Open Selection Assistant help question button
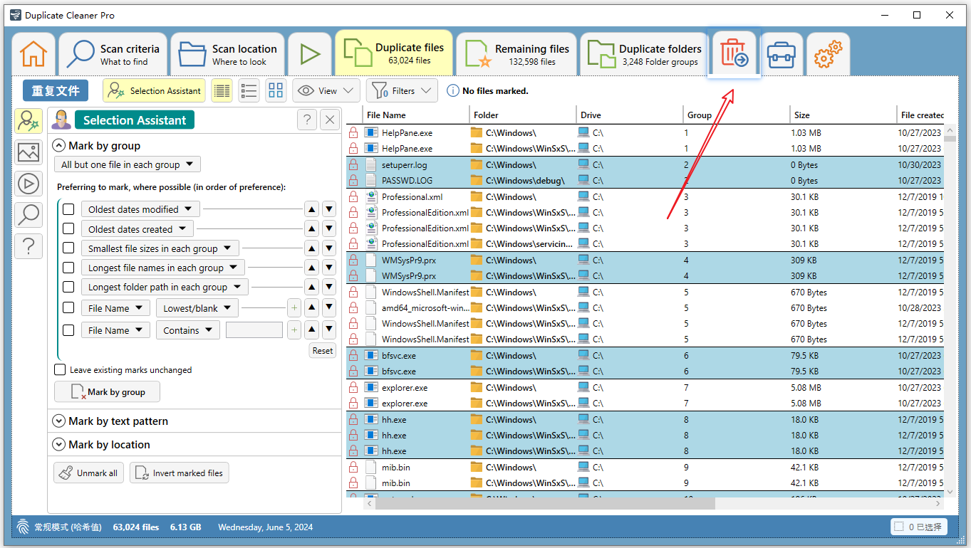The height and width of the screenshot is (548, 971). point(306,120)
